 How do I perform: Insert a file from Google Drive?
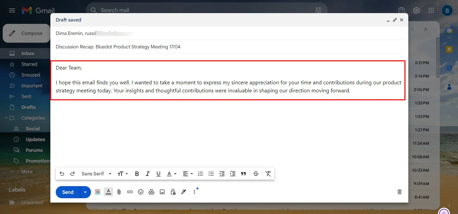click(151, 191)
